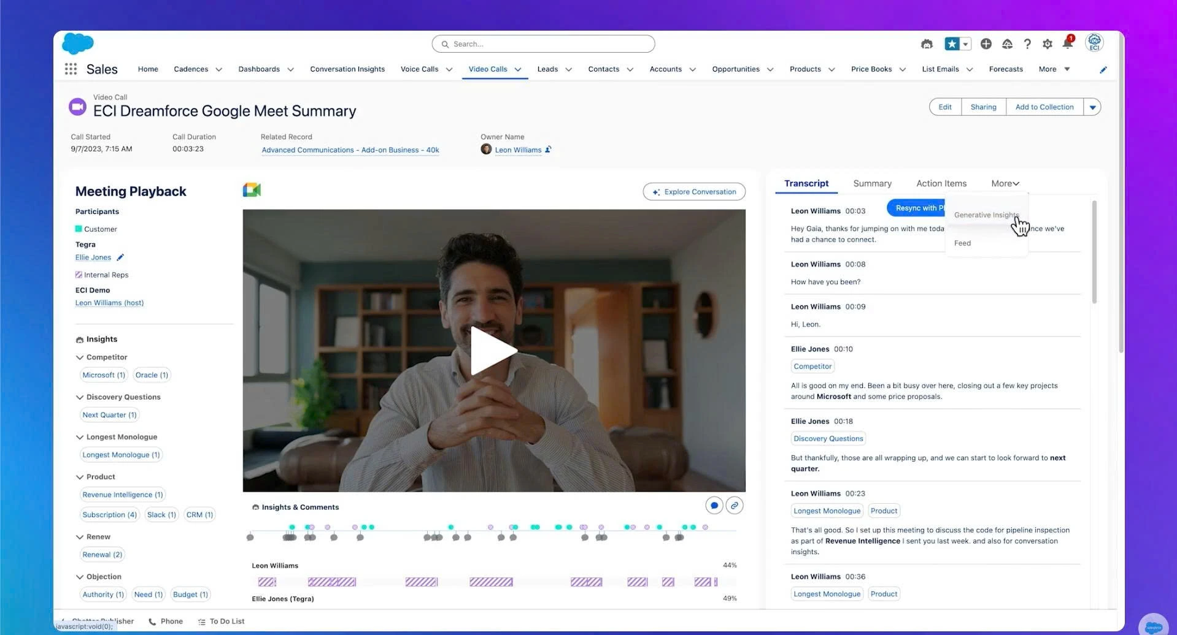Open comments in the Insights & Comments panel
The height and width of the screenshot is (635, 1177).
click(714, 505)
